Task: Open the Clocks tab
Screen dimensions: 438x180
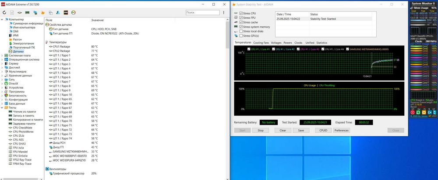Action: point(298,43)
